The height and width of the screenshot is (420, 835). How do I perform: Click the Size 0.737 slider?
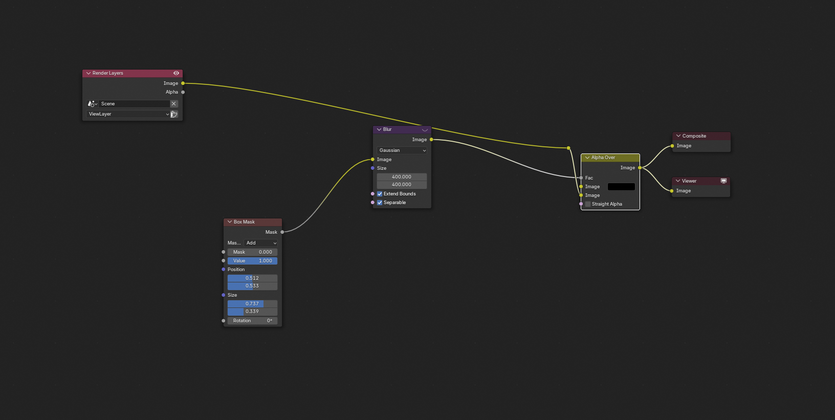253,304
